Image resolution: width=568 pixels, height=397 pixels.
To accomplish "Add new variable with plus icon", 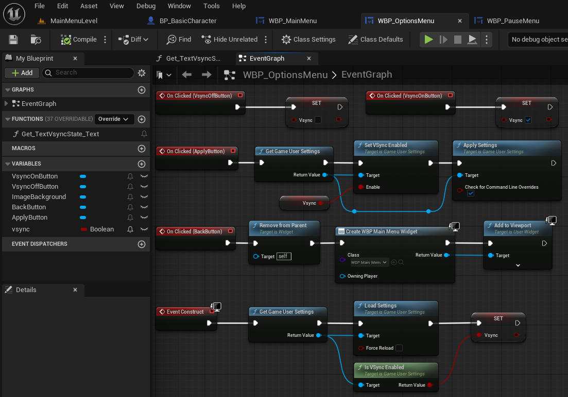I will point(142,164).
